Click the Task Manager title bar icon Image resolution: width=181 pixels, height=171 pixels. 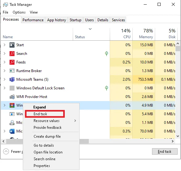[x=5, y=5]
